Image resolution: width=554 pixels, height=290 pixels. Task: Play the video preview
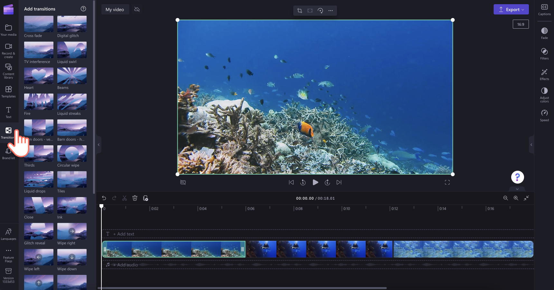(x=315, y=182)
